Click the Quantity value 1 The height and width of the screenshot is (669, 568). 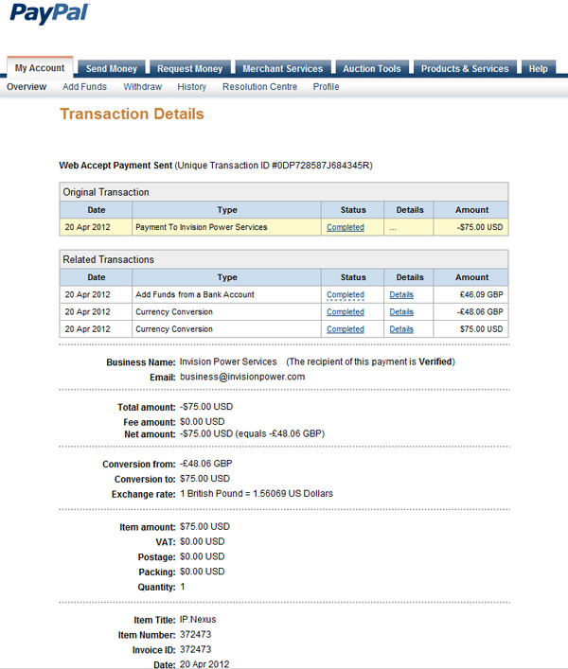click(182, 587)
